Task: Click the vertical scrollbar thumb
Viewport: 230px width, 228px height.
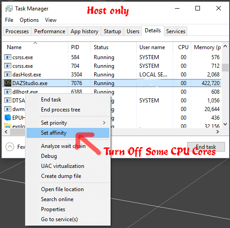Action: coord(225,67)
